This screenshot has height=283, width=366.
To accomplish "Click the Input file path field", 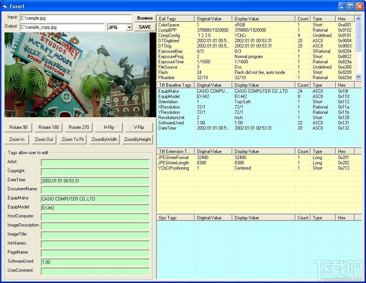I will (x=76, y=18).
